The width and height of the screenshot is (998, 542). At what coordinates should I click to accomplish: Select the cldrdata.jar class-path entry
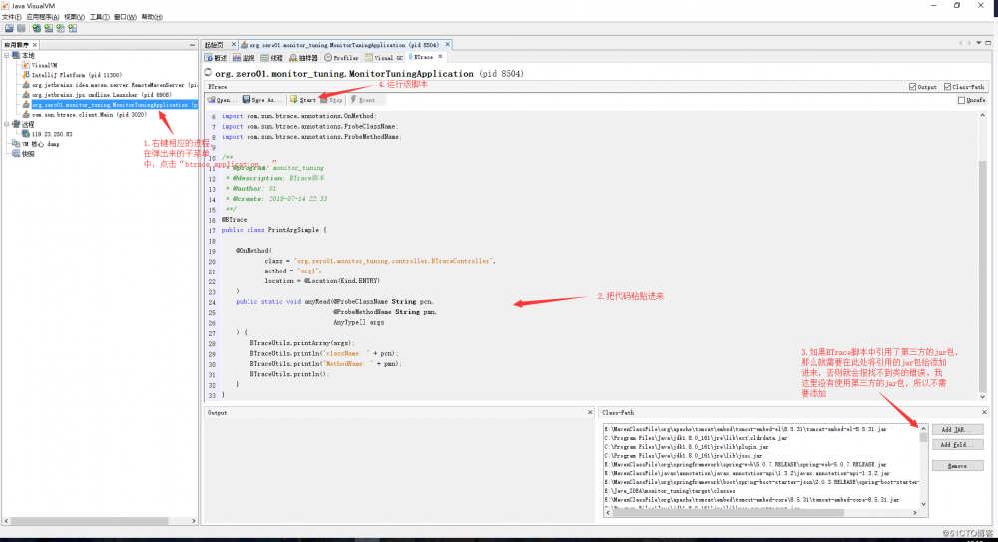pyautogui.click(x=696, y=438)
